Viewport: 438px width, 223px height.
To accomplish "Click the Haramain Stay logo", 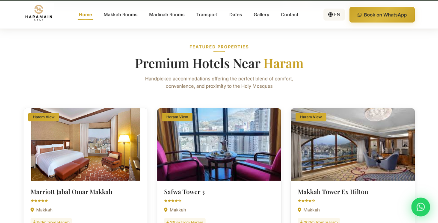I will [x=38, y=13].
